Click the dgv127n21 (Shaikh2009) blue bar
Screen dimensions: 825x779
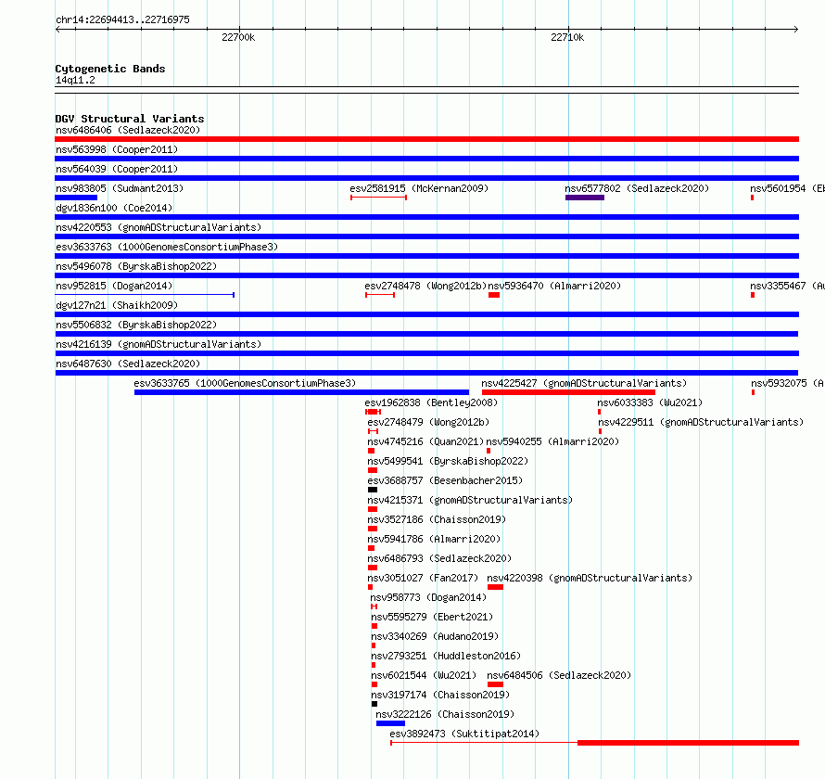[426, 314]
